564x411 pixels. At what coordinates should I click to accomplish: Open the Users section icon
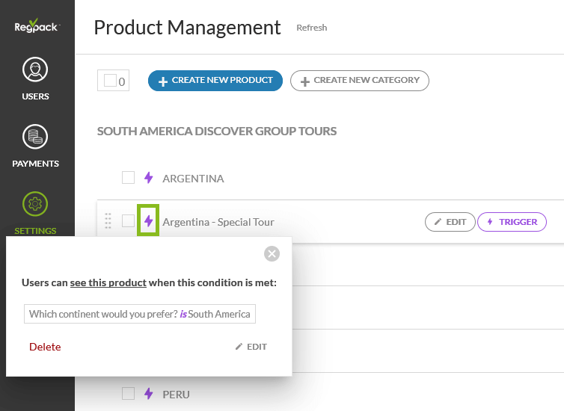tap(35, 70)
